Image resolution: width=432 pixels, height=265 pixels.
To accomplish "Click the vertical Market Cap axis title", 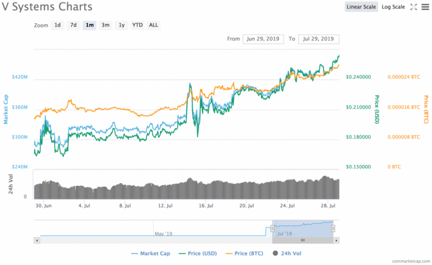I will [x=6, y=109].
